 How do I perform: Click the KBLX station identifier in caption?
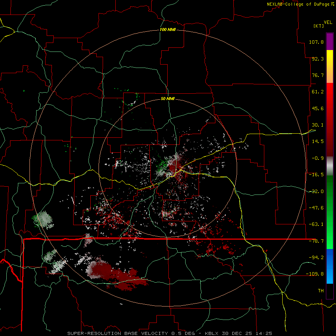(x=212, y=333)
